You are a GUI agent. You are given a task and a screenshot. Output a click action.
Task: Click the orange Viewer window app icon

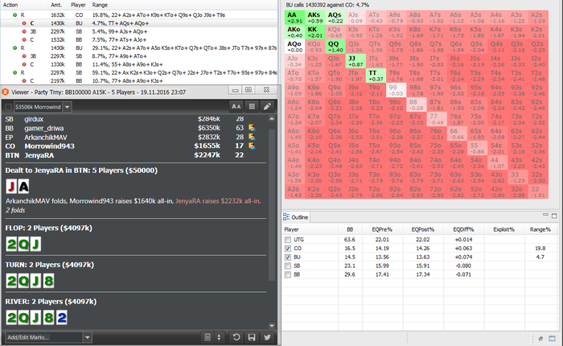click(x=6, y=92)
